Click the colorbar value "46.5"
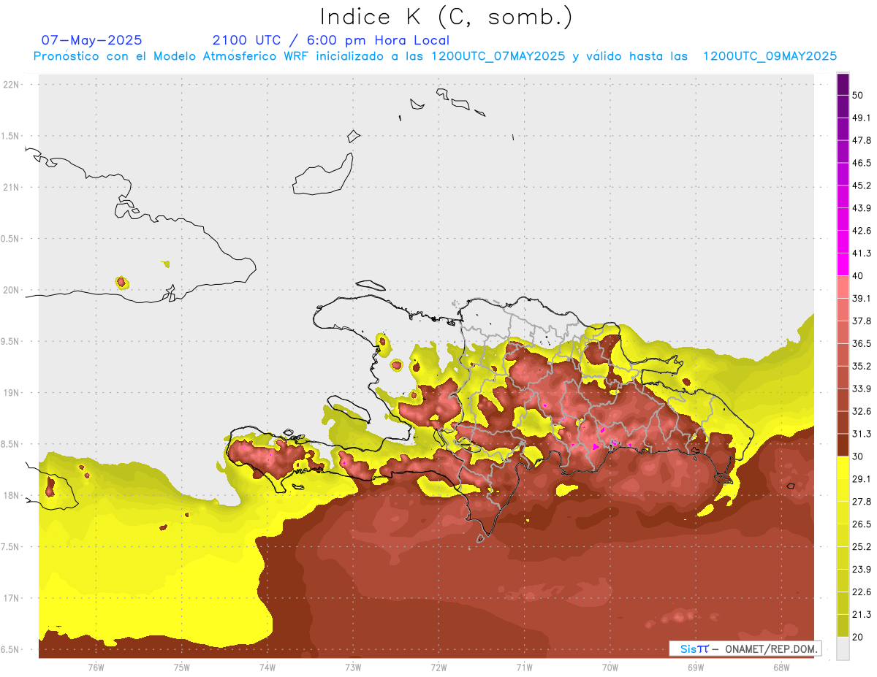Screen dimensions: 877x677 tap(862, 163)
